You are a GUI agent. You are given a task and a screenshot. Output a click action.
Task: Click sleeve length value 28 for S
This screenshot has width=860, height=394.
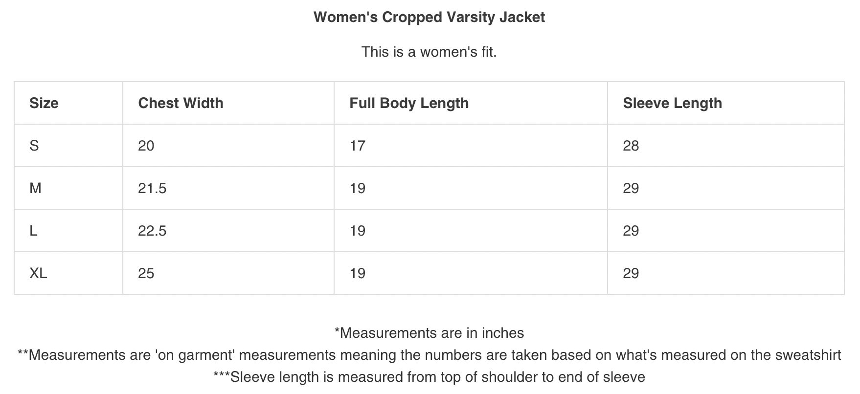click(x=631, y=146)
